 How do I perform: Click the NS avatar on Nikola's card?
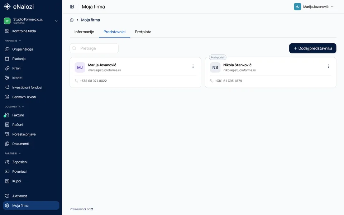click(215, 67)
